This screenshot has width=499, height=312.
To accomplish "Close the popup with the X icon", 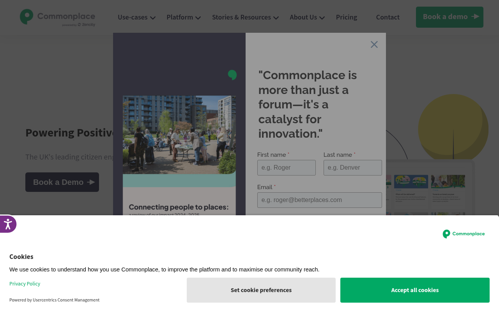I will 374,44.
